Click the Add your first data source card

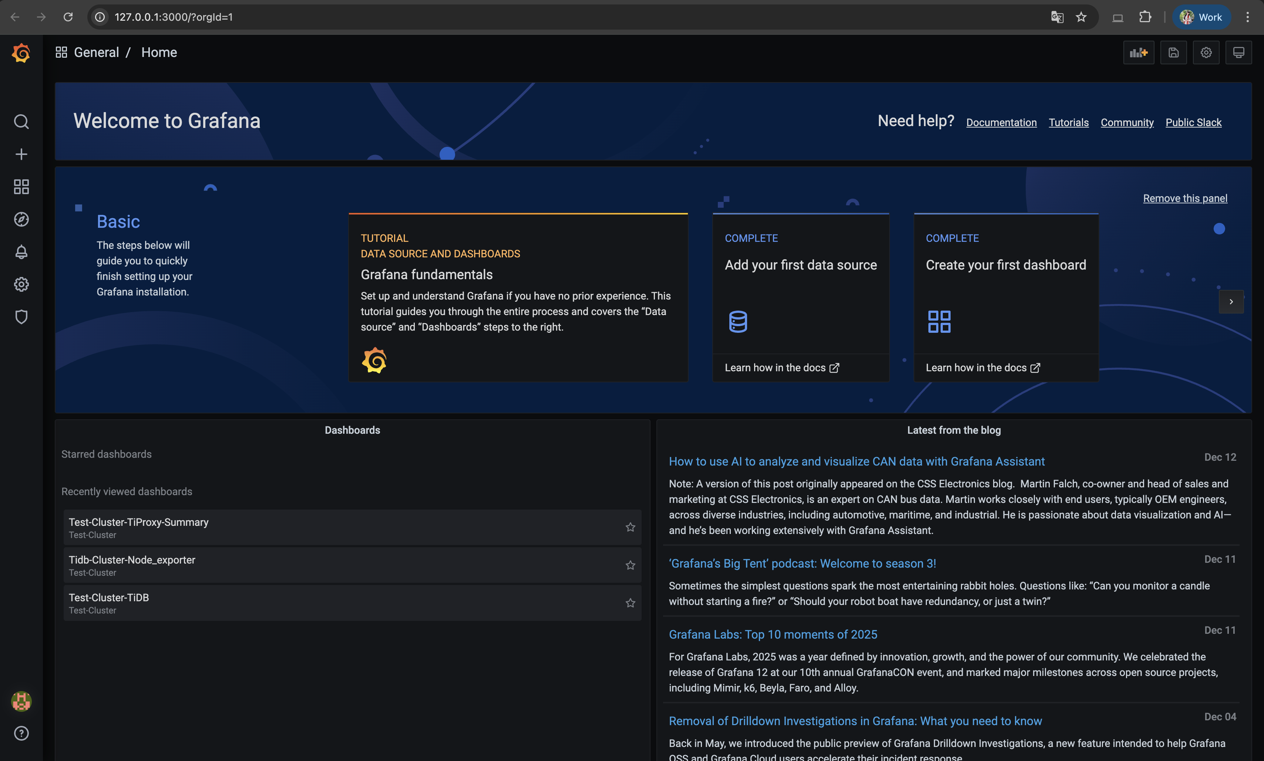pyautogui.click(x=801, y=297)
